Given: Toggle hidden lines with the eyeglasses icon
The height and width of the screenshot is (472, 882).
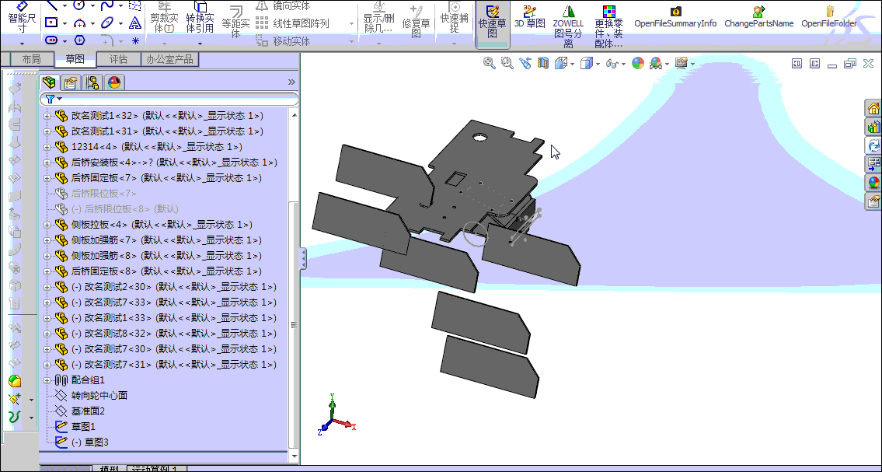Looking at the screenshot, I should (x=611, y=64).
